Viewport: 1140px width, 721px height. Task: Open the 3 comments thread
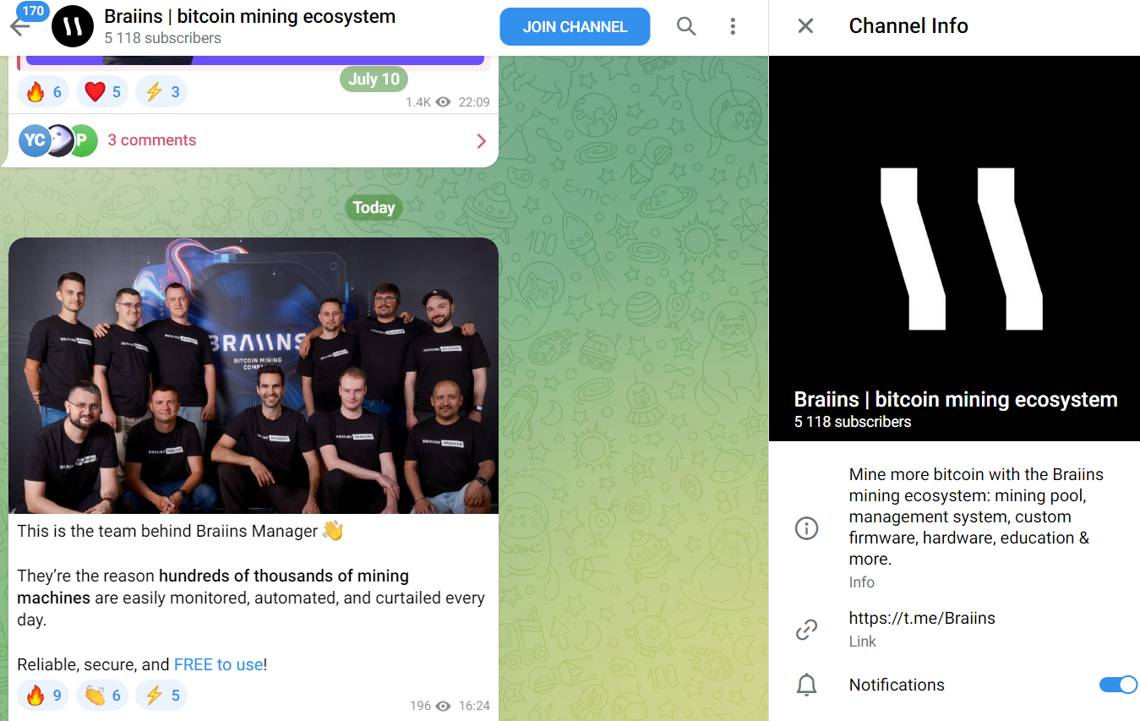click(x=152, y=140)
